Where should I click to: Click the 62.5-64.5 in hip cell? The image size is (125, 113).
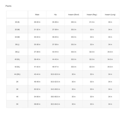click(55, 104)
